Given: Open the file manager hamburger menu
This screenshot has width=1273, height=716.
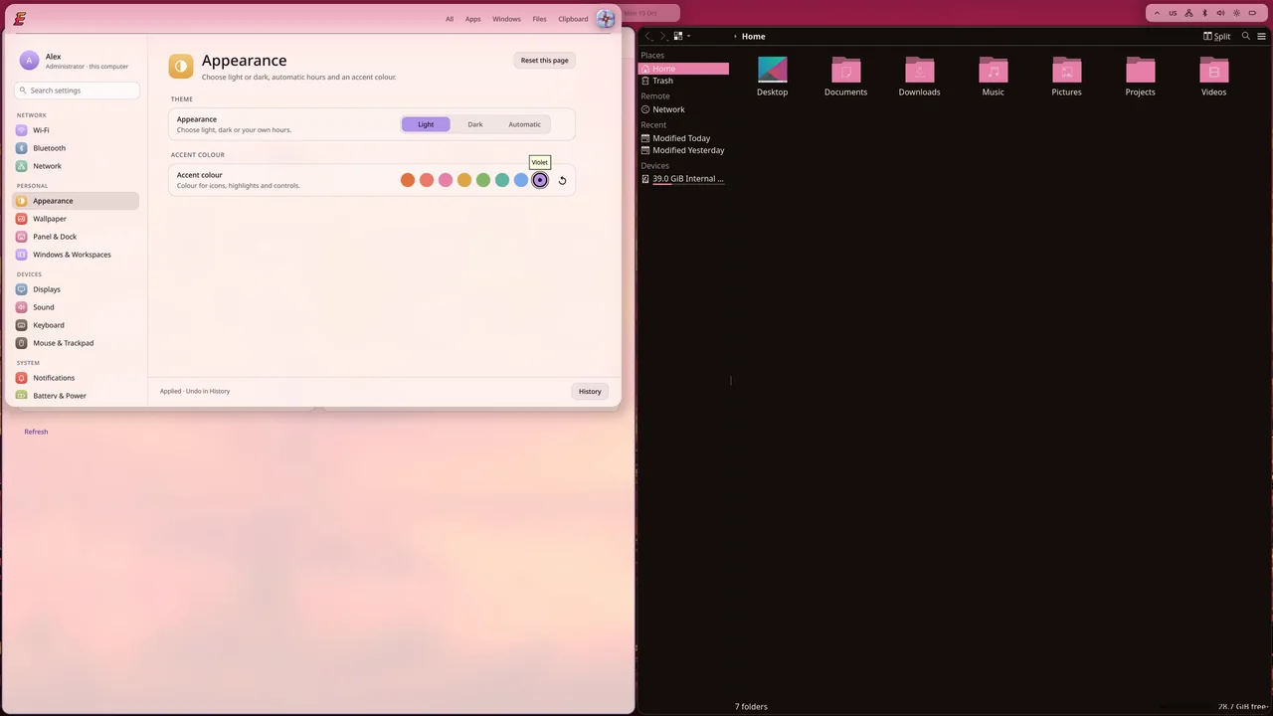Looking at the screenshot, I should [x=1261, y=36].
